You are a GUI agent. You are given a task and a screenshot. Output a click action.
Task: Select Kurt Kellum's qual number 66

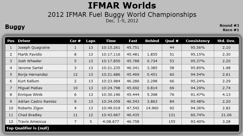pos(172,81)
